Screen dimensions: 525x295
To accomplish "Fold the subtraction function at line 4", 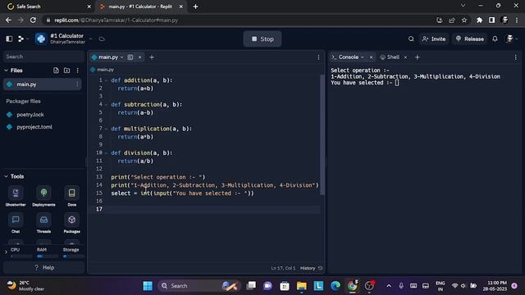I will pyautogui.click(x=106, y=105).
